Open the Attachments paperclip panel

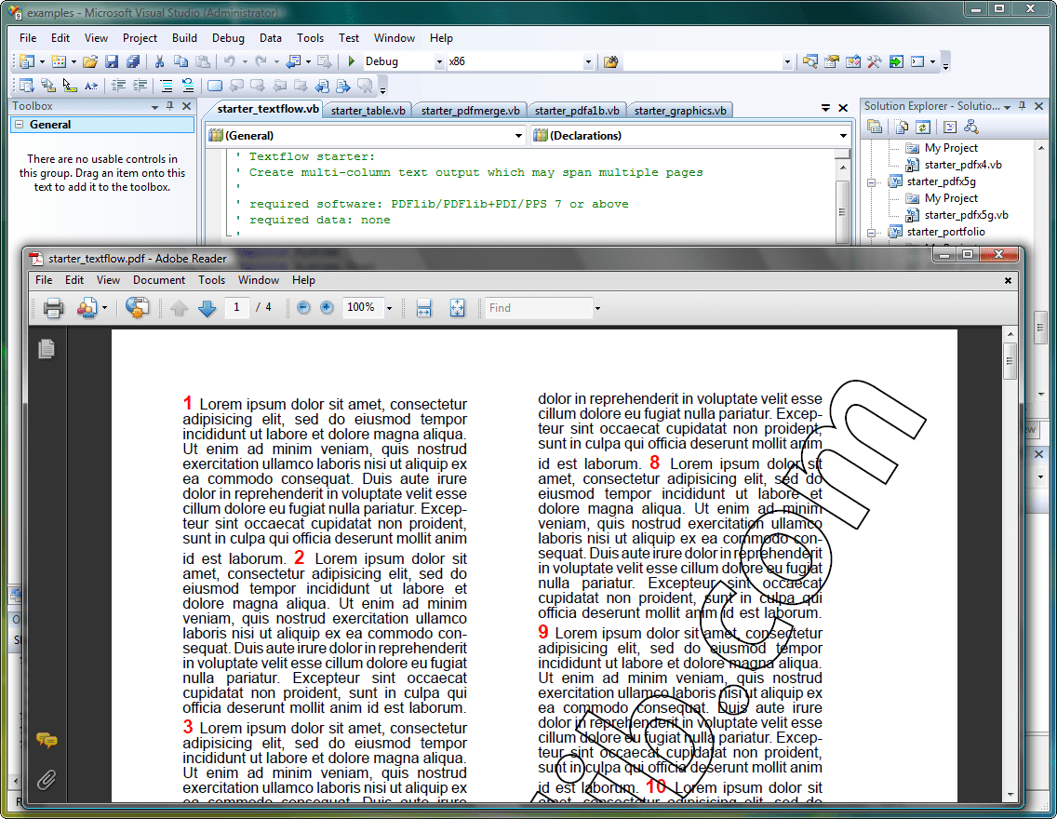point(47,780)
